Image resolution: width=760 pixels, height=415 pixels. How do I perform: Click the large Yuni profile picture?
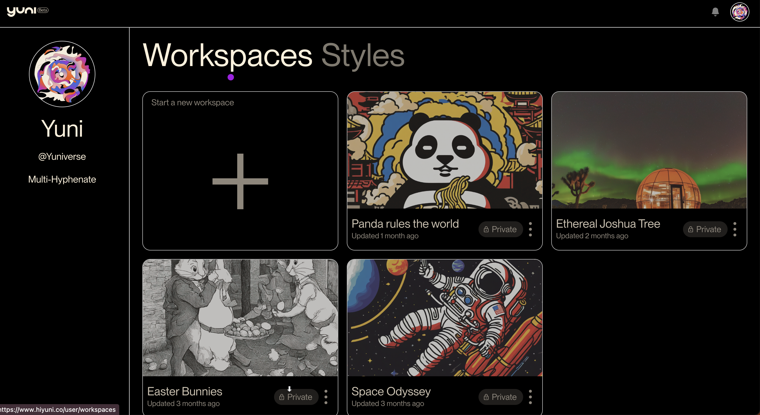point(62,74)
